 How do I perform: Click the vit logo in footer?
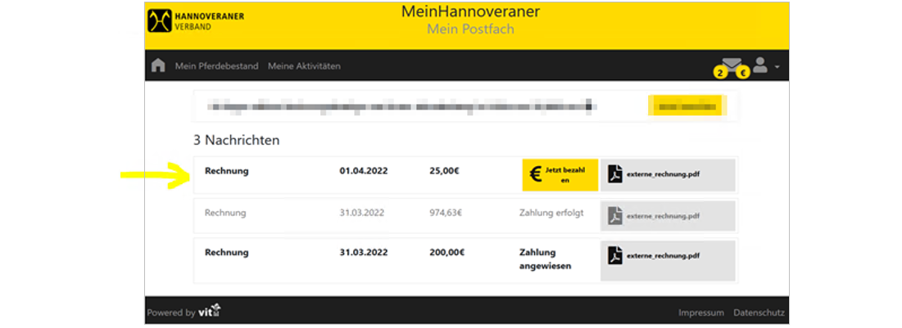[x=210, y=312]
